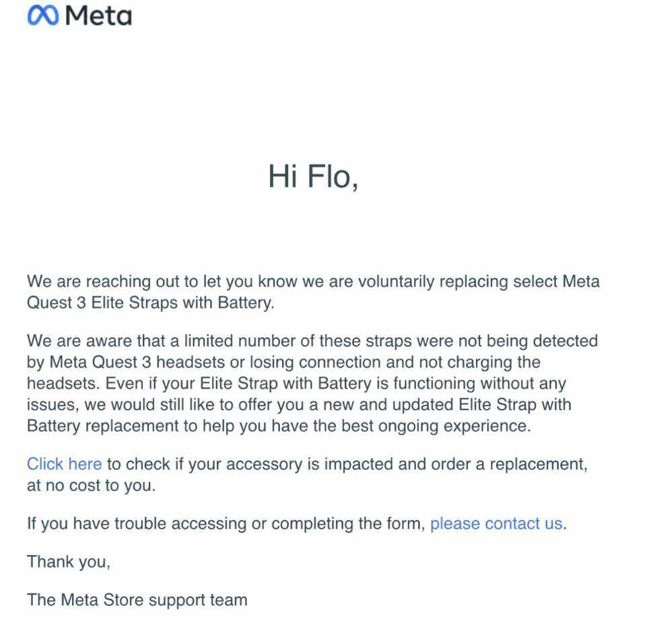Follow the "please contact us" link
Image resolution: width=651 pixels, height=625 pixels.
pos(496,523)
